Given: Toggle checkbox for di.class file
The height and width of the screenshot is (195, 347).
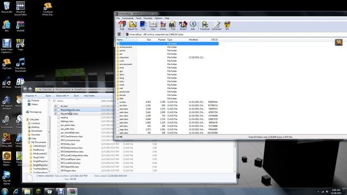Looking at the screenshot, I should (55, 106).
